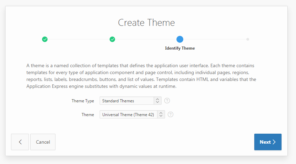Click the chevron arrow inside Next button

(274, 142)
